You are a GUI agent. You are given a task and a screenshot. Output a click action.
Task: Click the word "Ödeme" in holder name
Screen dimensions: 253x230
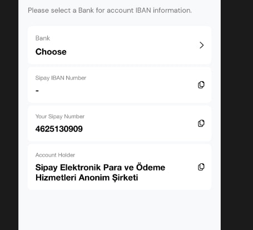coord(151,167)
